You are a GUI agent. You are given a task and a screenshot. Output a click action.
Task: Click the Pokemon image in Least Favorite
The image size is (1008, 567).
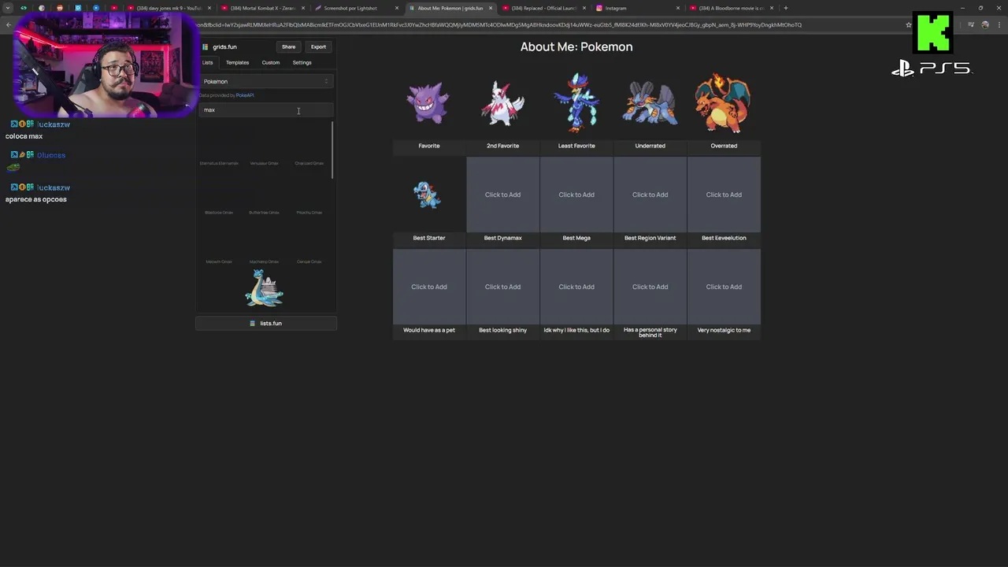click(576, 102)
